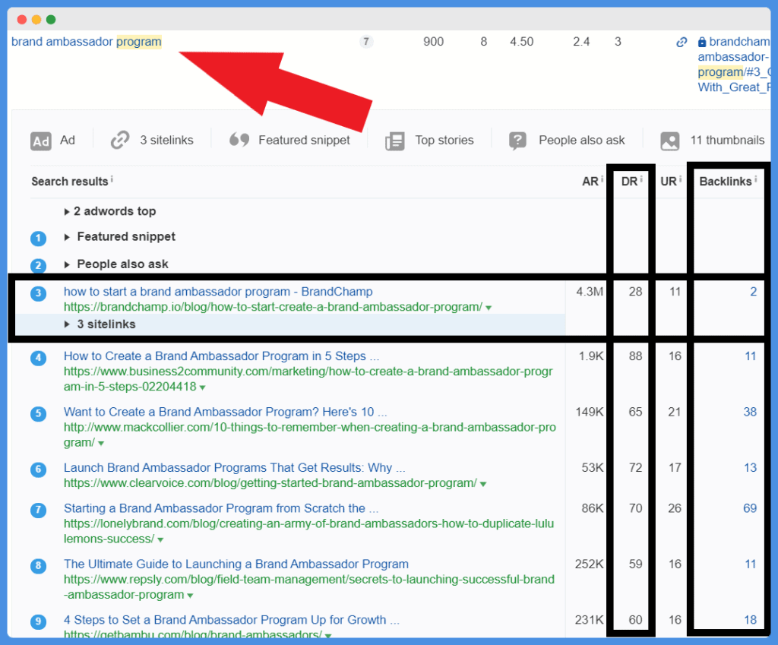Open backlinks count 13 for clearvoice
The image size is (778, 645).
tap(750, 468)
